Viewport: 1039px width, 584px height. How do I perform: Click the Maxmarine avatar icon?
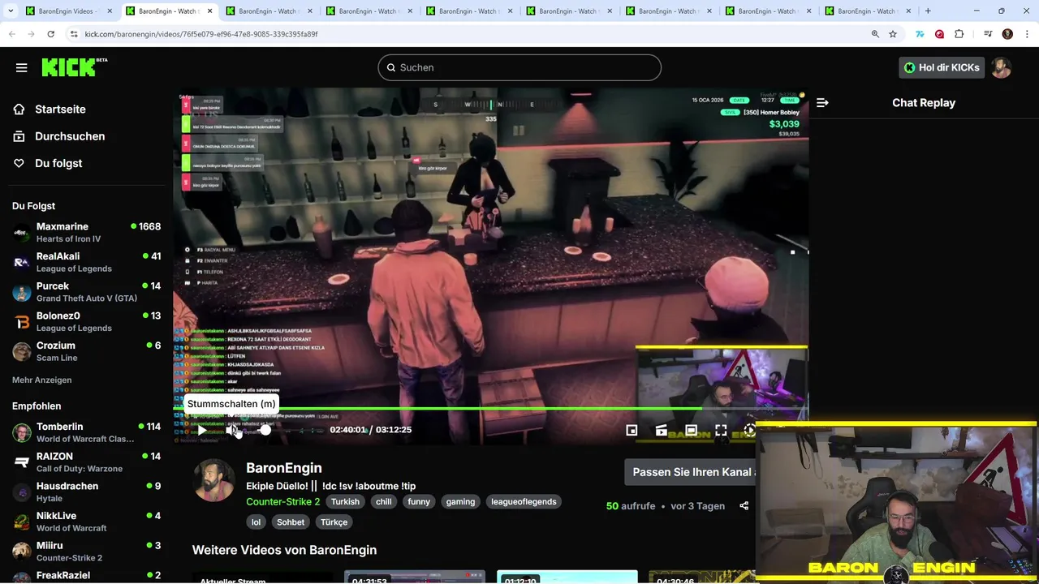coord(22,233)
